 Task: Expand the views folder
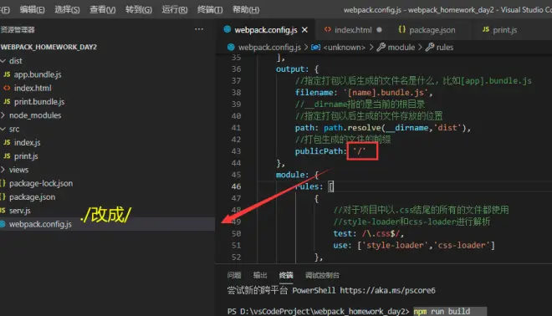[3, 170]
